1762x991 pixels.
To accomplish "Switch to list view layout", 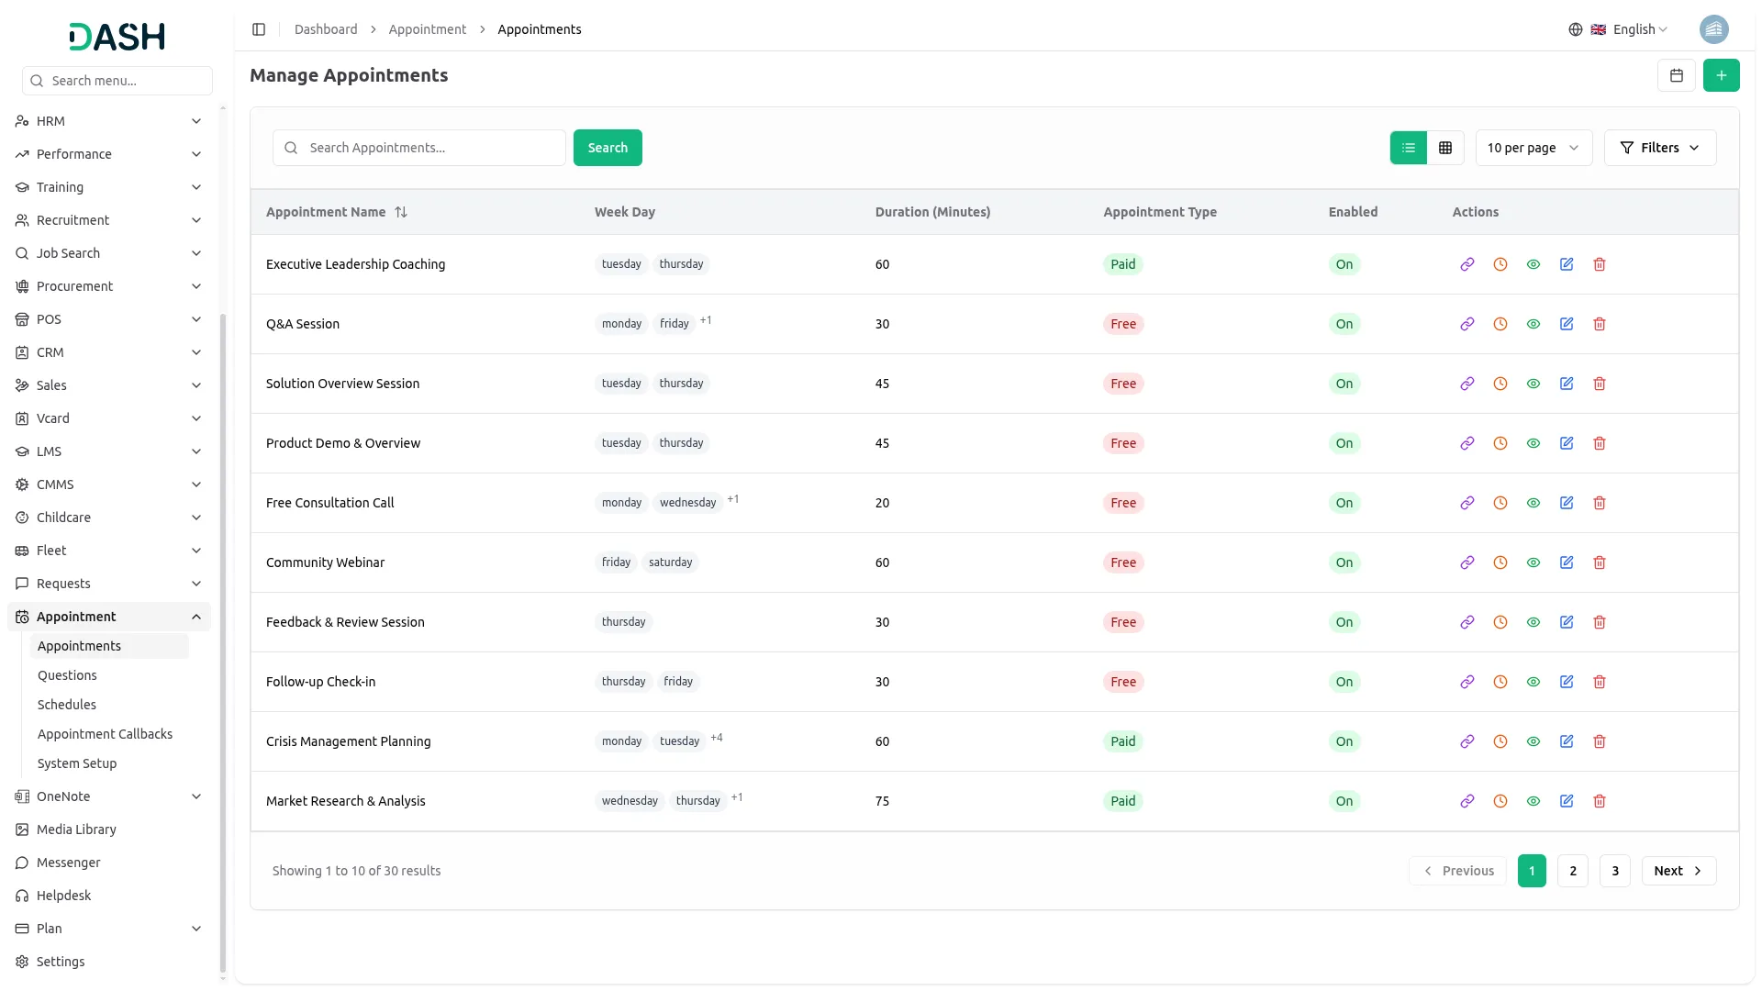I will (x=1409, y=148).
